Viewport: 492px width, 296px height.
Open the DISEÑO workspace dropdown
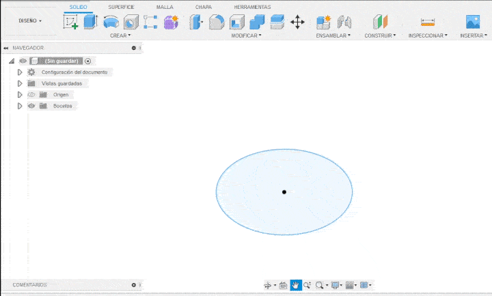point(30,21)
